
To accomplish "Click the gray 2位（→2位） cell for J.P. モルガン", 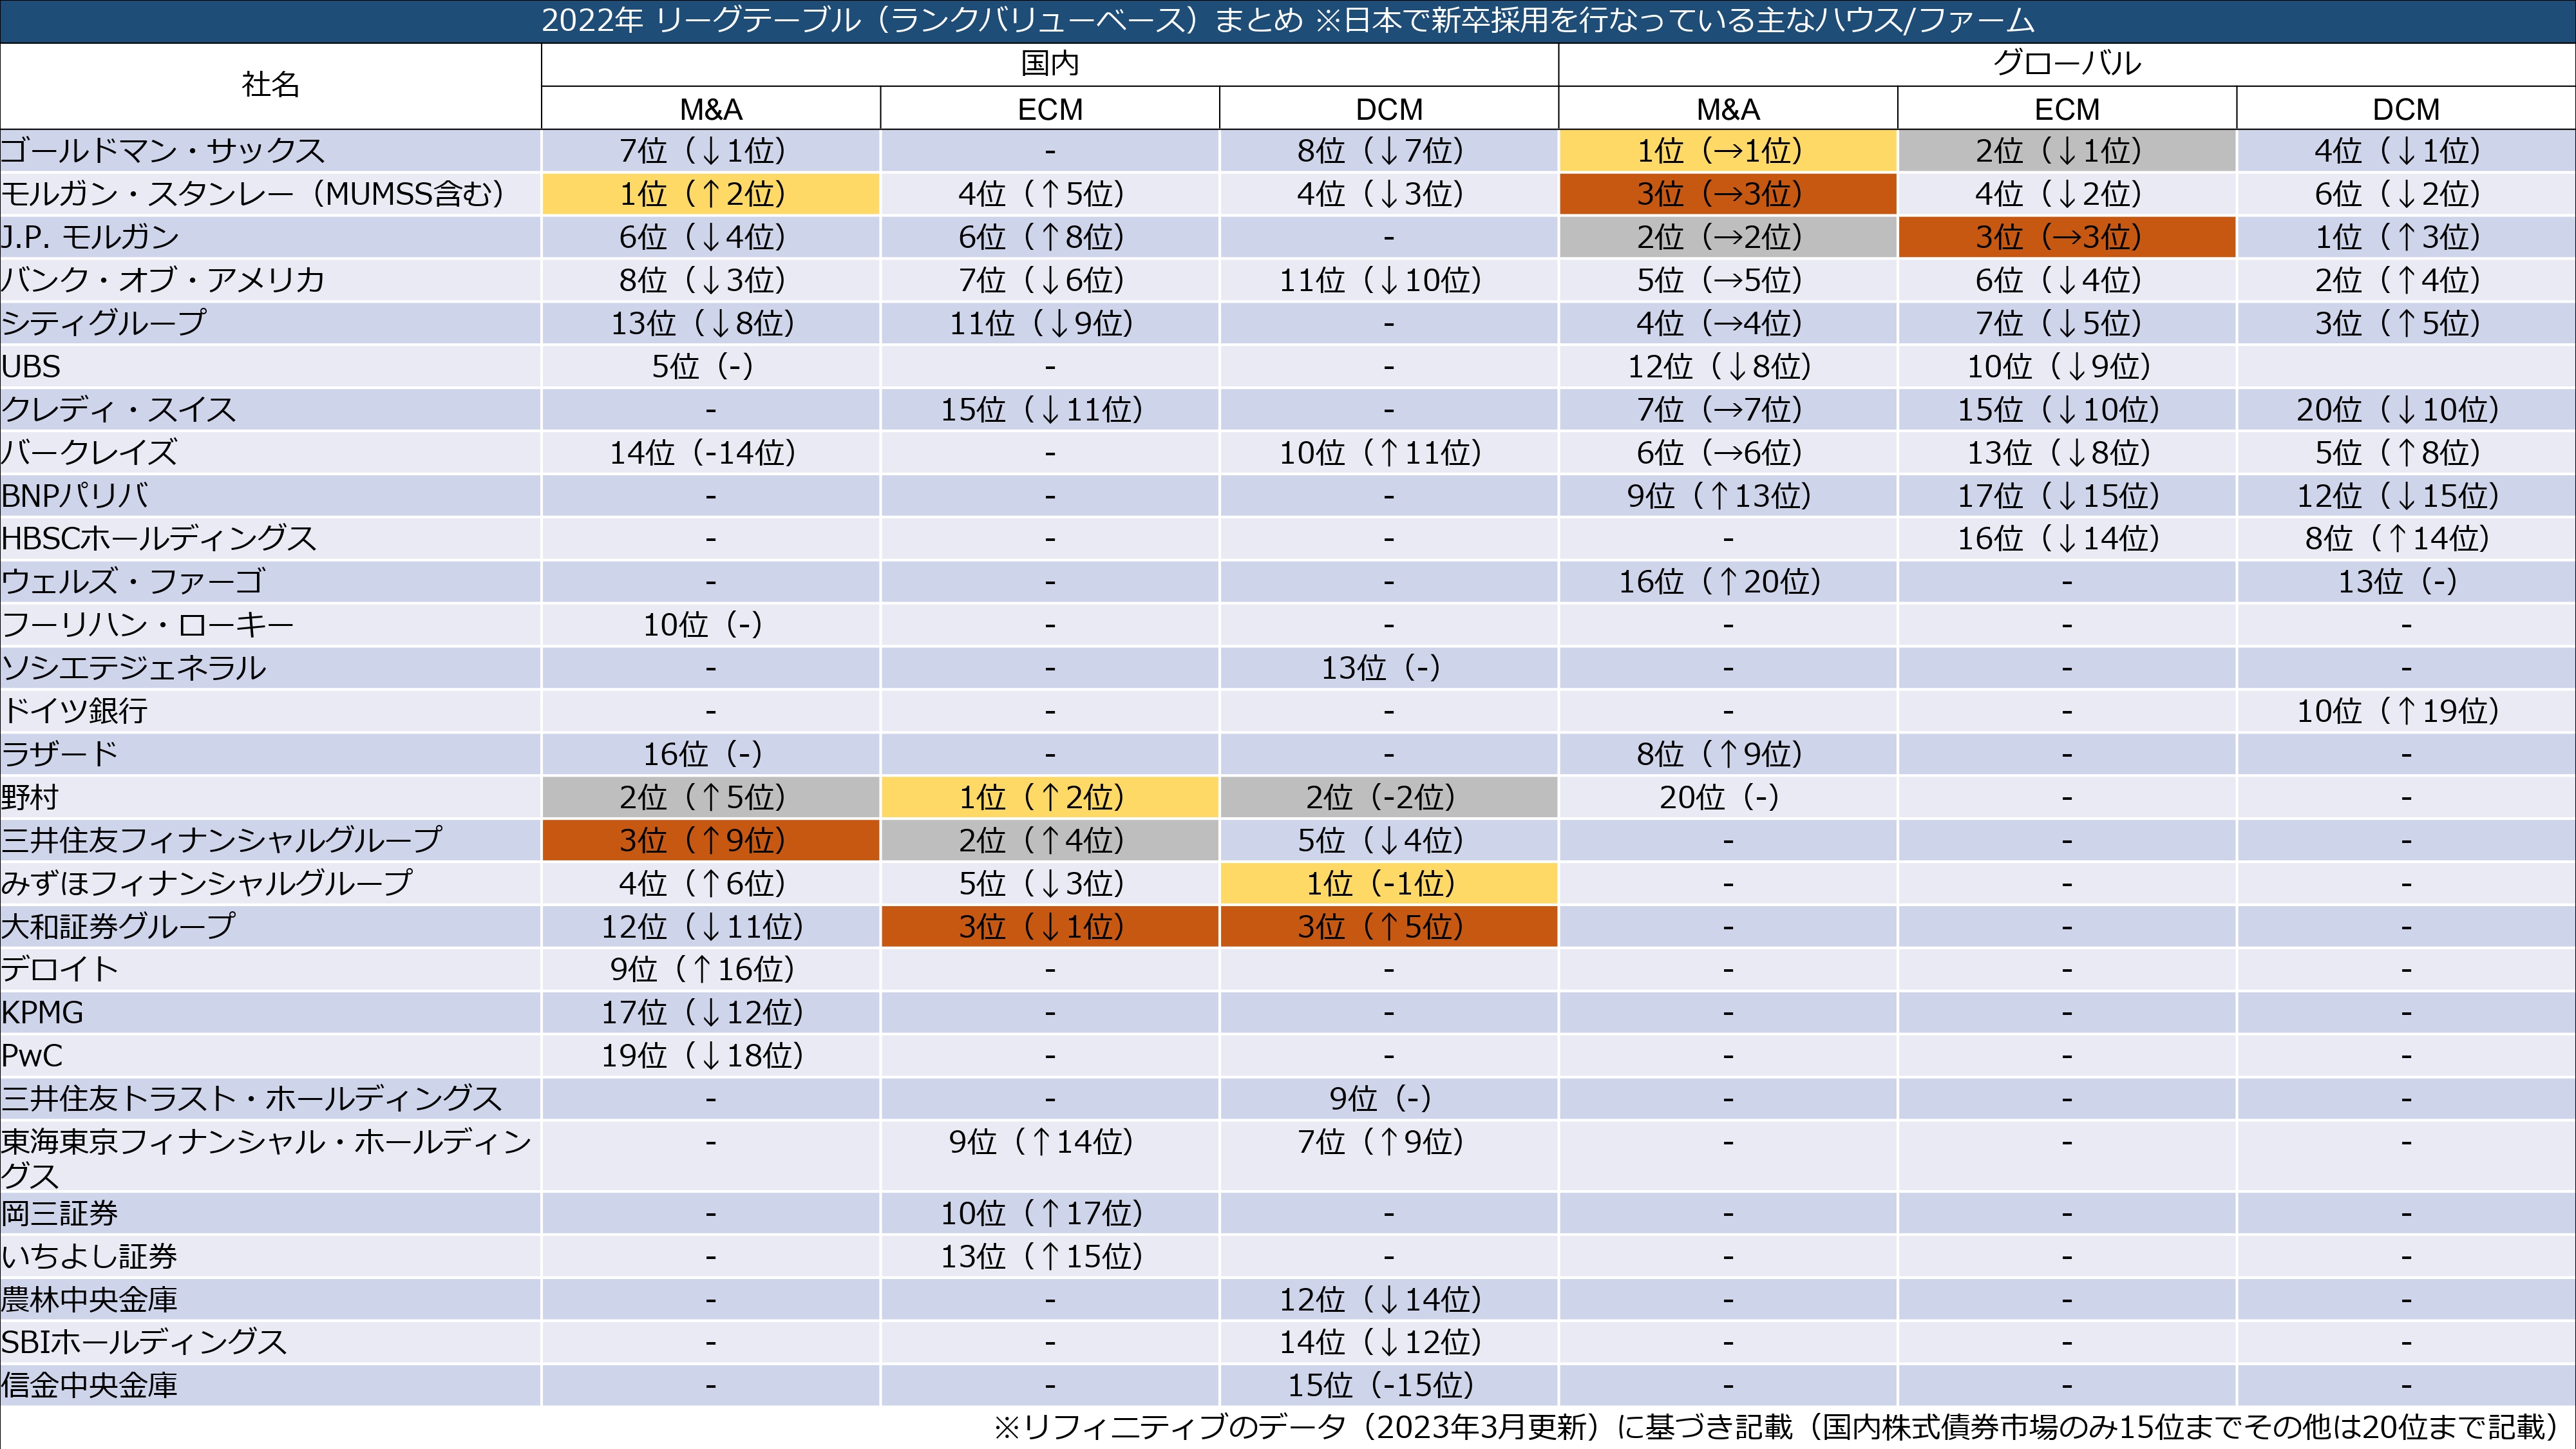I will [1728, 237].
